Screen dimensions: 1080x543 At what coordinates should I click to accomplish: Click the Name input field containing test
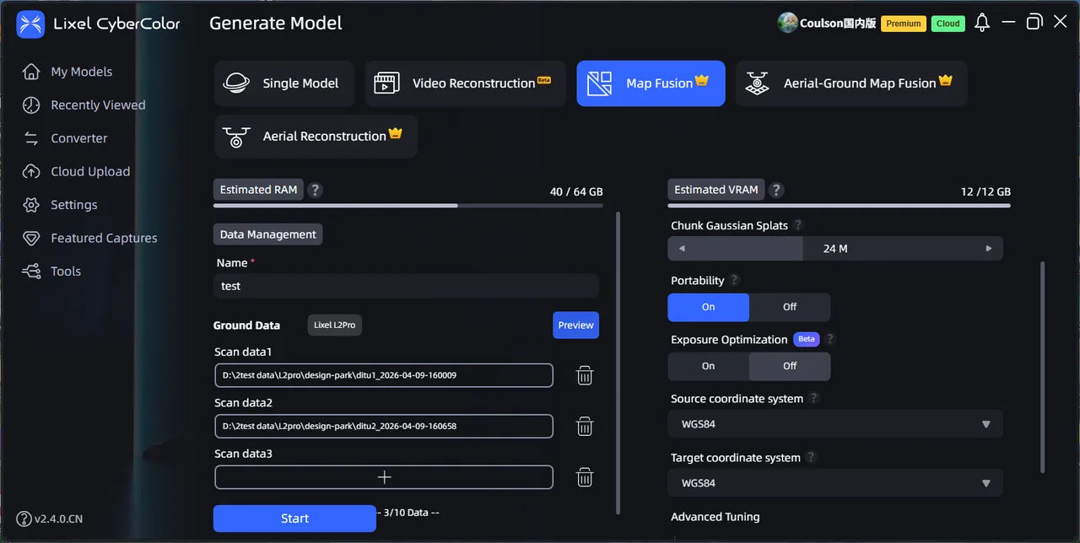click(x=406, y=286)
